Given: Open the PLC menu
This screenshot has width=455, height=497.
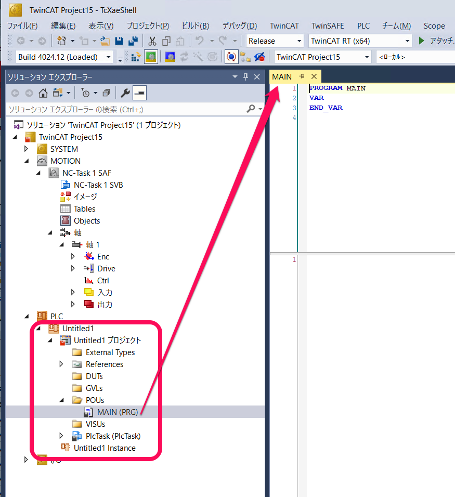Looking at the screenshot, I should pos(363,25).
